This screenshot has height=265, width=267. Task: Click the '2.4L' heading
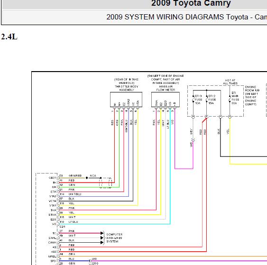coord(9,37)
